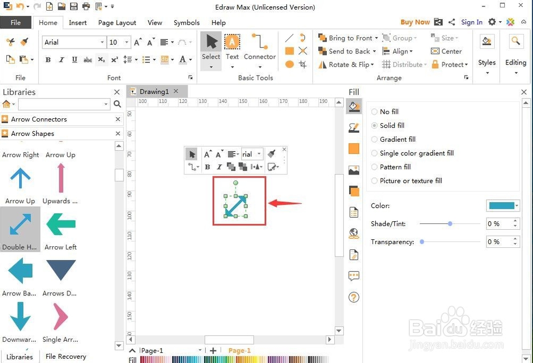533x363 pixels.
Task: Expand the Align dropdown
Action: coord(411,51)
